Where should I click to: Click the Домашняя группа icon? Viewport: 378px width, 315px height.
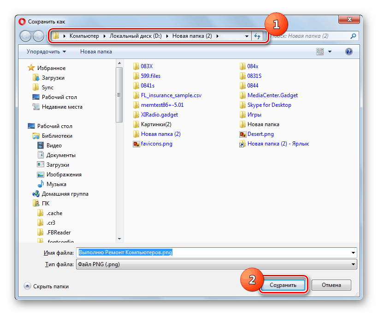35,193
